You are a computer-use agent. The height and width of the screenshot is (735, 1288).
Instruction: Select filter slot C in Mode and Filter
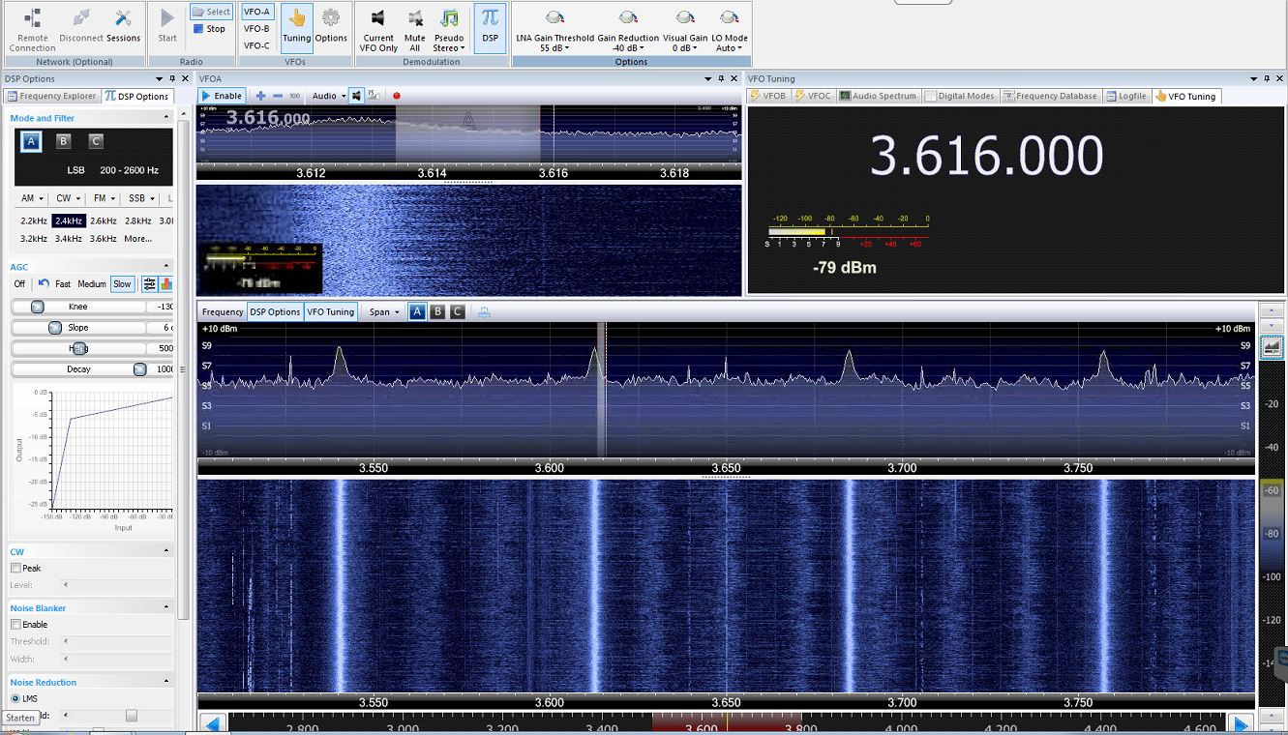pos(95,141)
